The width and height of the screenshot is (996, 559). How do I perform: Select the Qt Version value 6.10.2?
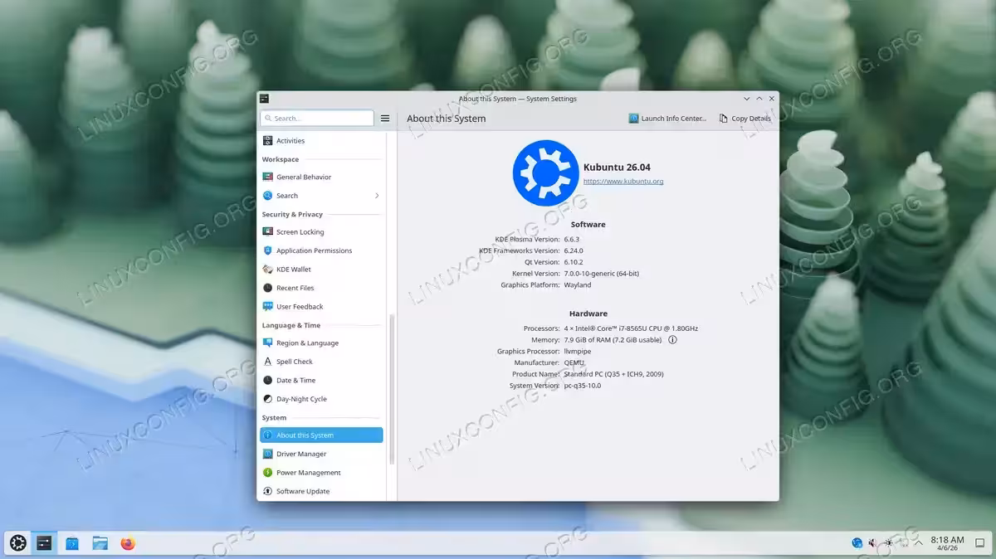[574, 262]
